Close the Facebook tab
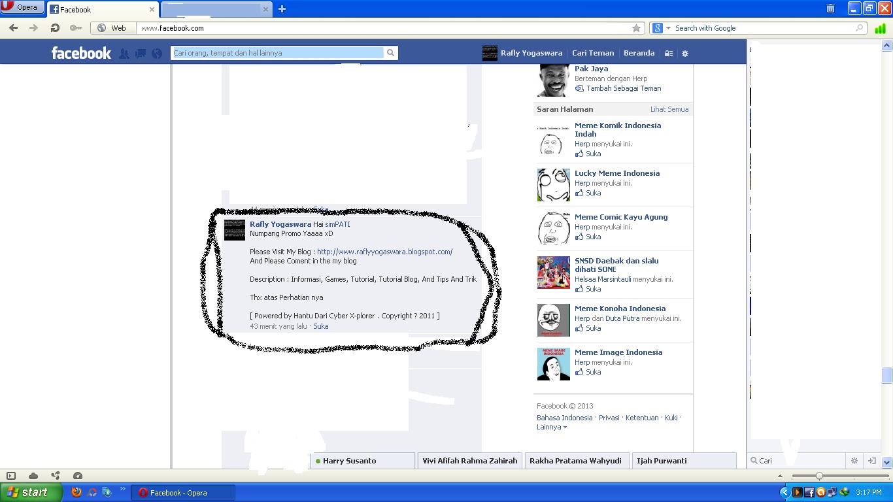This screenshot has width=893, height=502. (x=152, y=9)
